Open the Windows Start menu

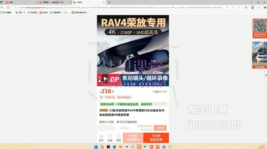[96, 147]
